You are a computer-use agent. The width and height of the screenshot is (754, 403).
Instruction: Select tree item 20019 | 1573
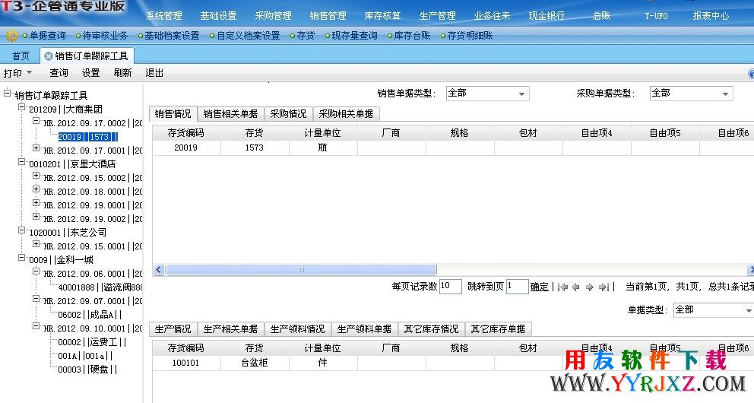[87, 137]
